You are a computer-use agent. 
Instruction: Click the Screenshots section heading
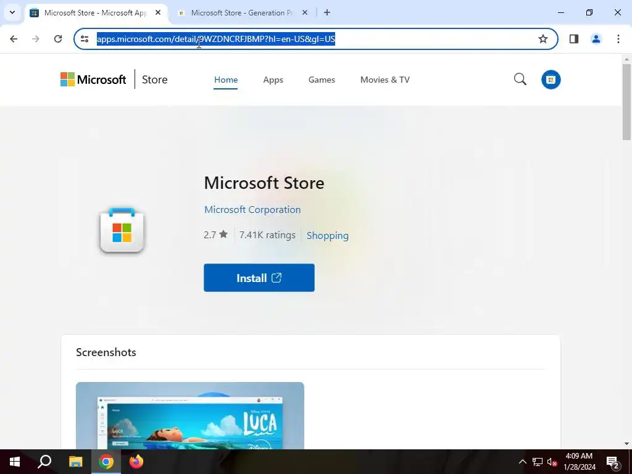106,352
